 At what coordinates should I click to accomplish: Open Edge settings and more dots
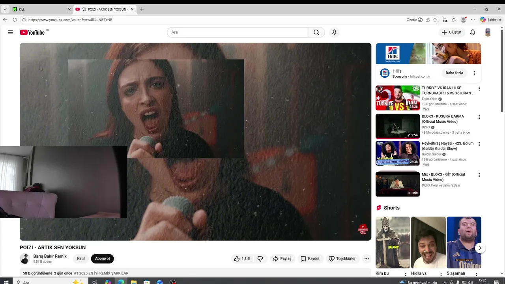pos(473,20)
